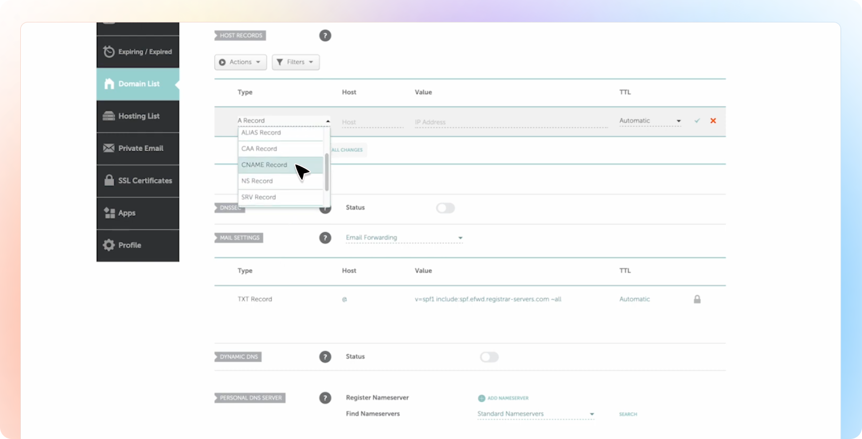Open the Apps sidebar section
Viewport: 862px width, 439px height.
138,213
